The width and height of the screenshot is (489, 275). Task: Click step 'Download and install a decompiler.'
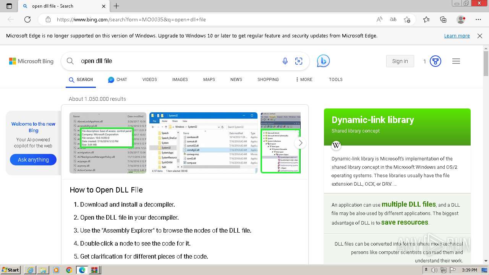(x=128, y=204)
